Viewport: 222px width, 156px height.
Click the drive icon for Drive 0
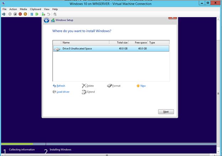point(57,49)
